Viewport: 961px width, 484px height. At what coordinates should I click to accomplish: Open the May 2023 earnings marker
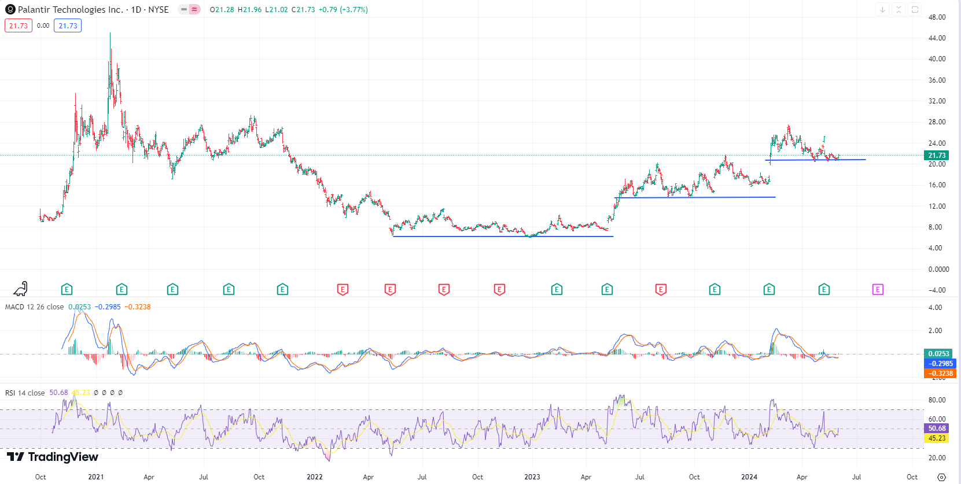(607, 289)
